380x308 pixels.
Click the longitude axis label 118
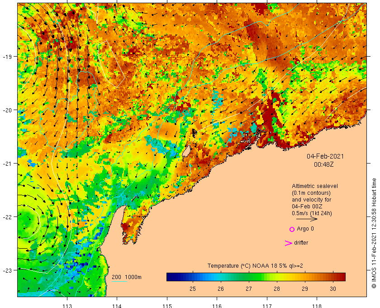tap(317, 306)
